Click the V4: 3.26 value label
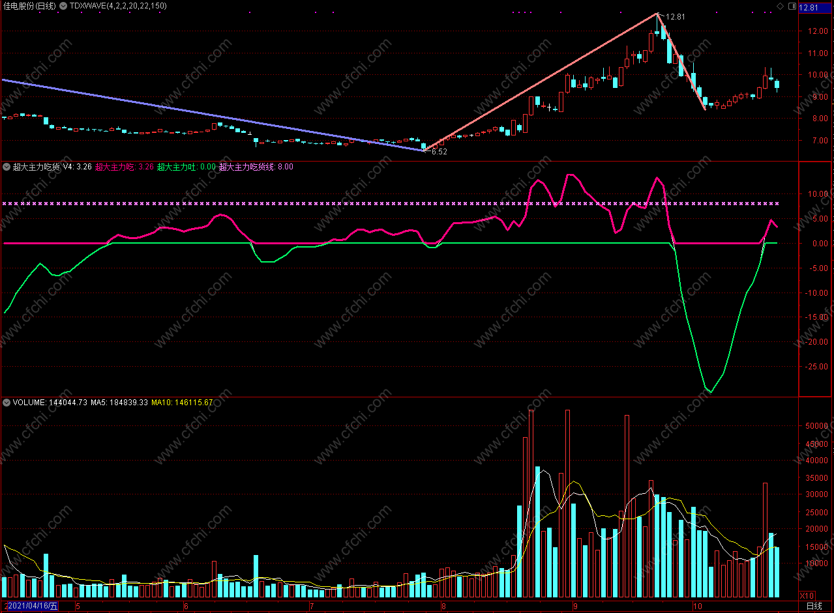The image size is (834, 613). [x=77, y=167]
